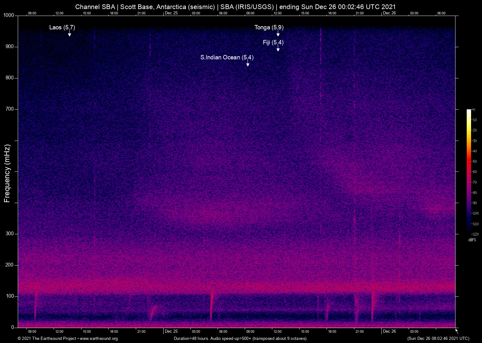Click the Tonga event arrow annotation
The width and height of the screenshot is (482, 343).
point(278,33)
